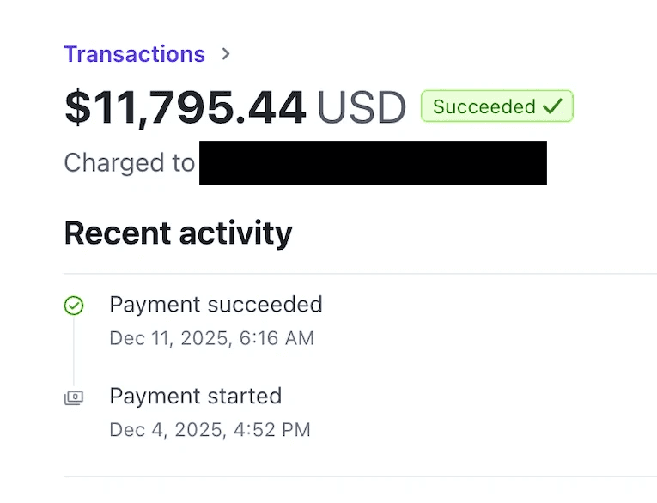Click the Succeeded status badge
This screenshot has height=503, width=657.
point(496,106)
